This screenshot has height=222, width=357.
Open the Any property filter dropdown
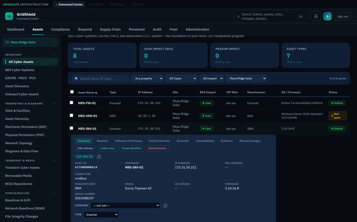pos(147,78)
